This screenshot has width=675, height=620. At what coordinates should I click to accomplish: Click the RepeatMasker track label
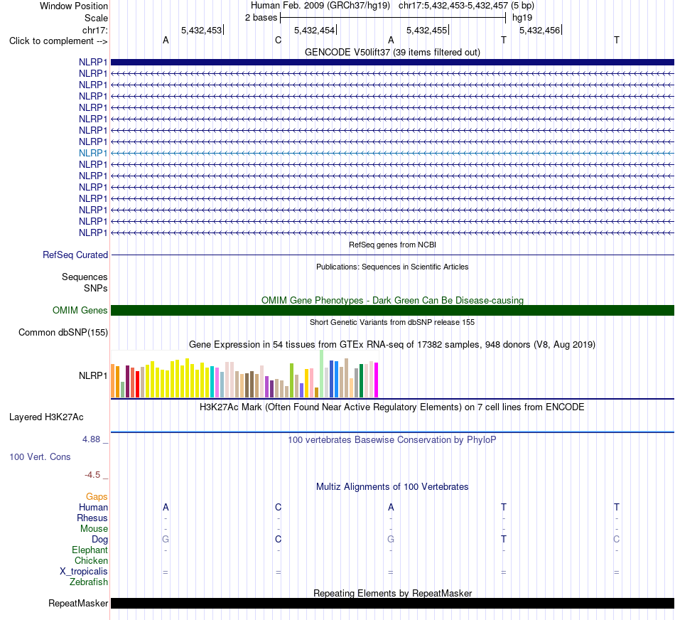tap(78, 603)
